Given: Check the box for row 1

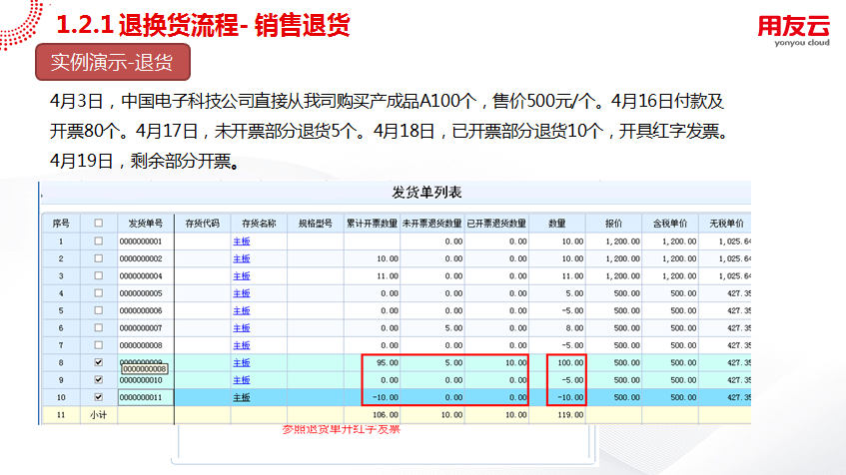Looking at the screenshot, I should tap(98, 241).
